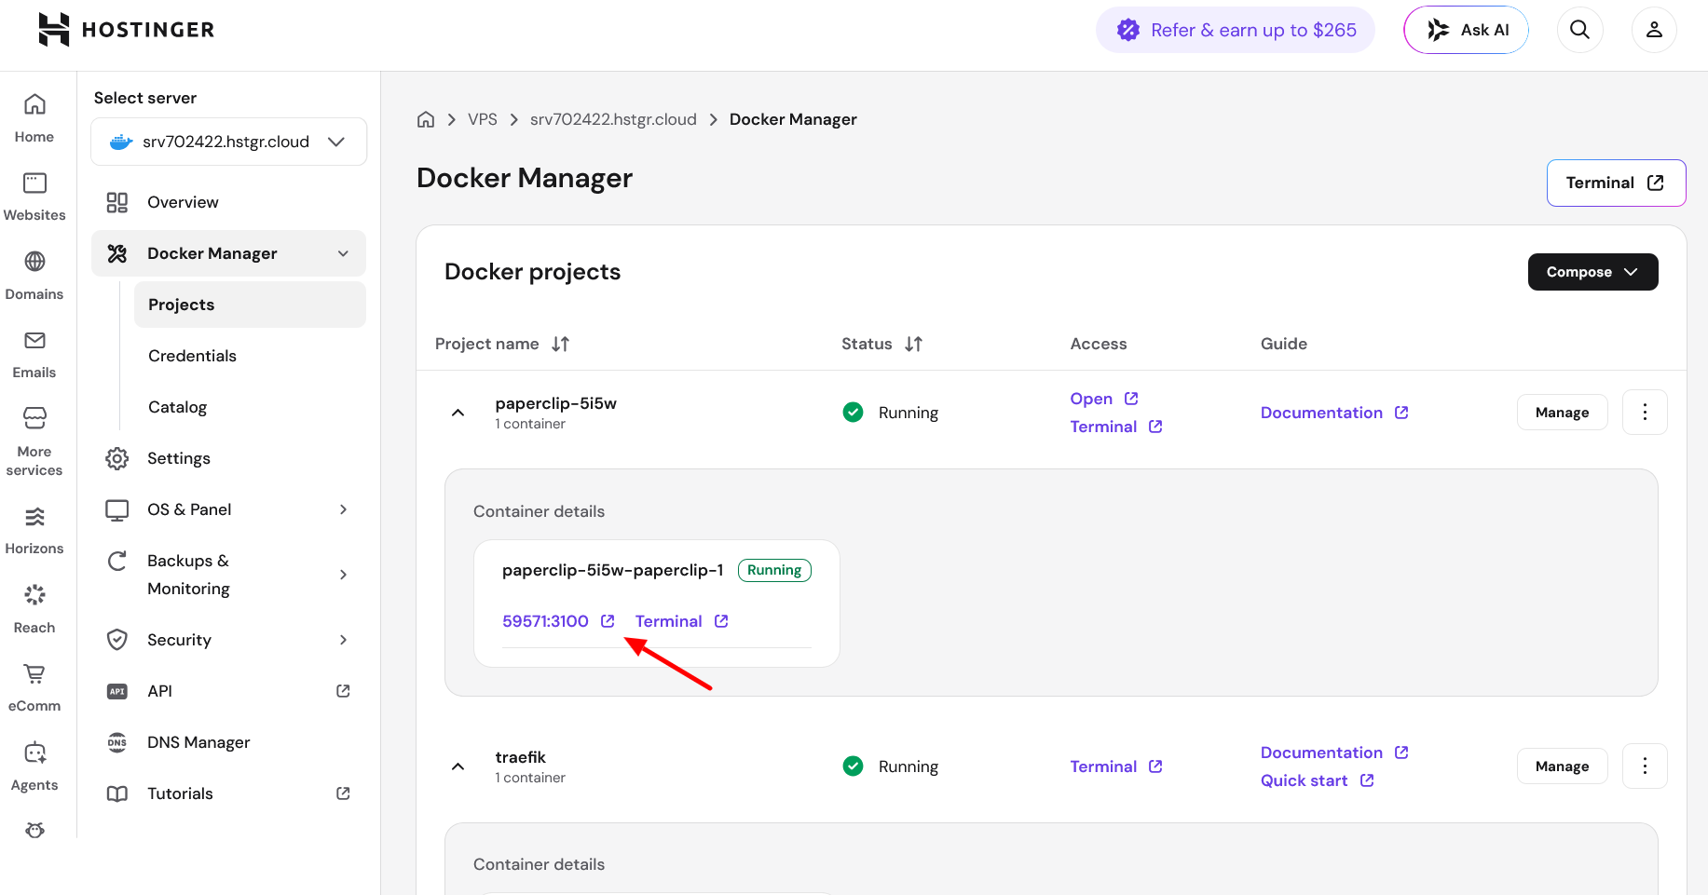Click Terminal link in paperclip-5i5w Access
Screen dimensions: 1708x895
click(1116, 427)
